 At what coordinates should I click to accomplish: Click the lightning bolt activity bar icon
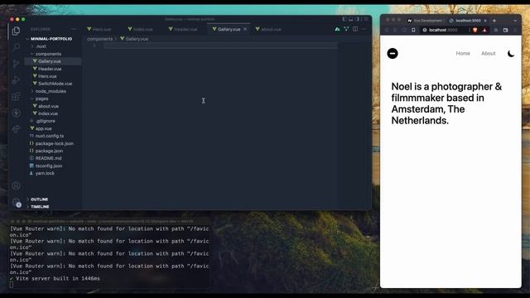point(16,113)
